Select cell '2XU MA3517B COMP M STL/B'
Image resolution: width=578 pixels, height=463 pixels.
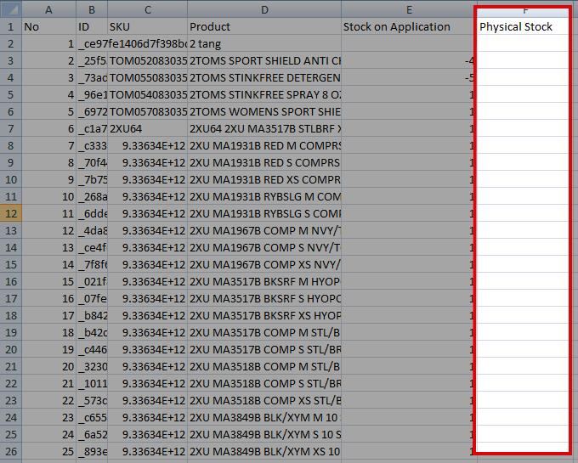click(x=264, y=333)
